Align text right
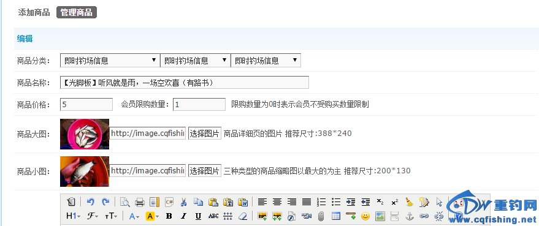The height and width of the screenshot is (226, 539). 292,202
